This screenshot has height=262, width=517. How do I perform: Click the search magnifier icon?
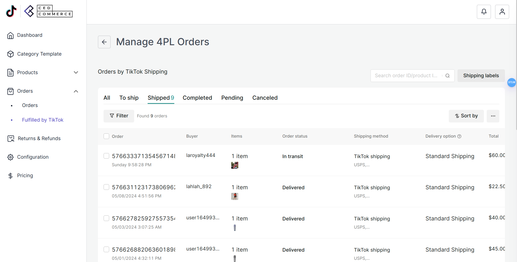(448, 76)
